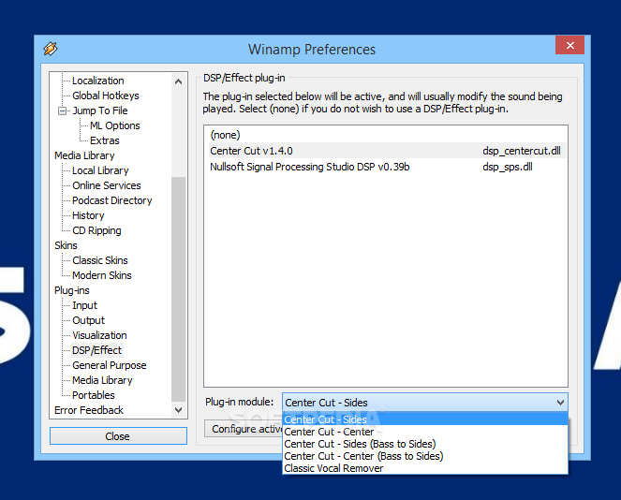
Task: Select Output plug-ins page
Action: coord(88,320)
